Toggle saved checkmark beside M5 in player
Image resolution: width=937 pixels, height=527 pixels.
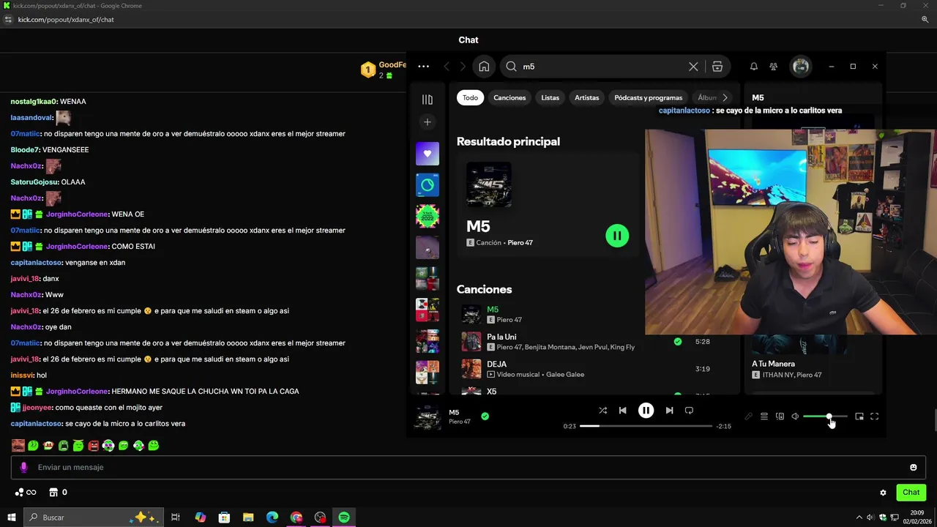coord(485,416)
